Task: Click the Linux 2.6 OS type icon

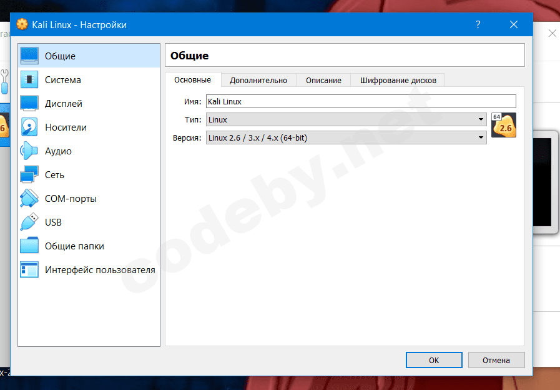Action: point(504,125)
